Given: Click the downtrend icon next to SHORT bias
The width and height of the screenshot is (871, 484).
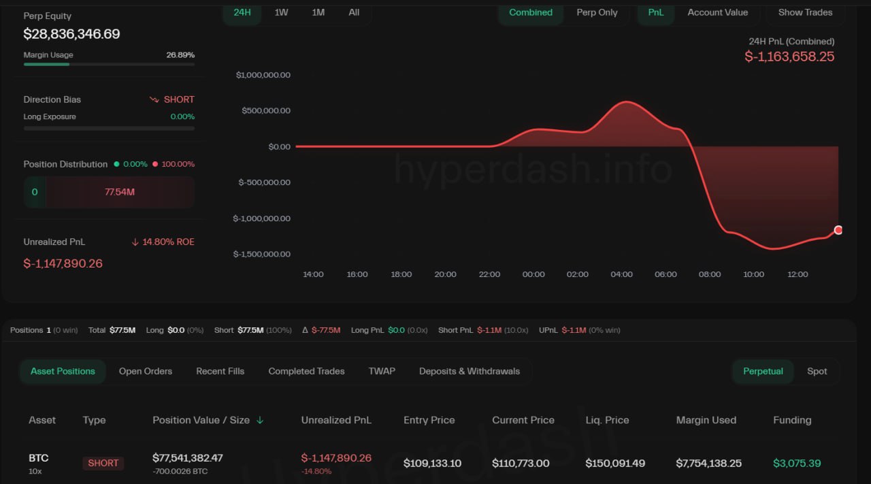Looking at the screenshot, I should [x=154, y=99].
